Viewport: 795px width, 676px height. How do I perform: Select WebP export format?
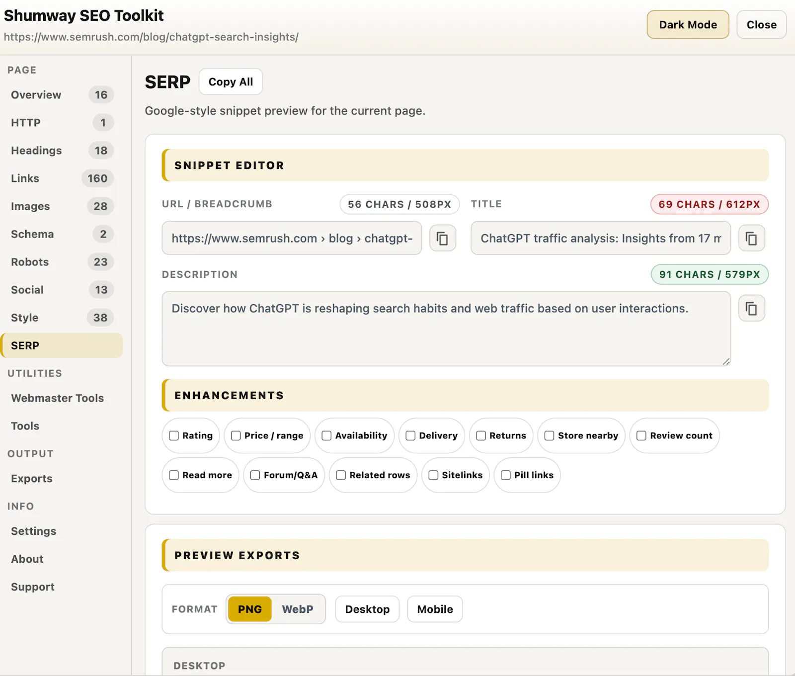pos(298,609)
